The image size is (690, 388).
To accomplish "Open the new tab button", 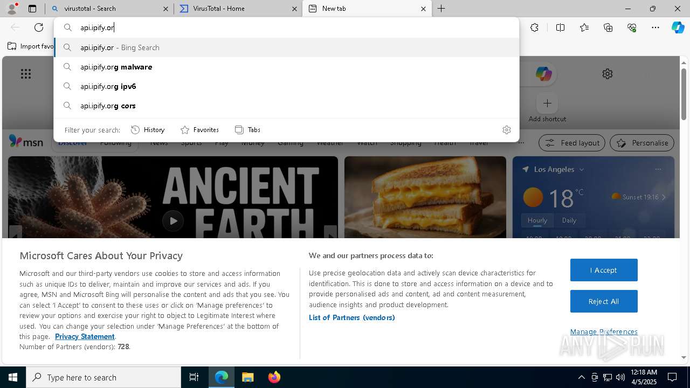I will tap(441, 9).
